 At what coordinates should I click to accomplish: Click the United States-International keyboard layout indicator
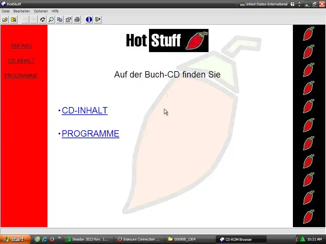pyautogui.click(x=264, y=4)
